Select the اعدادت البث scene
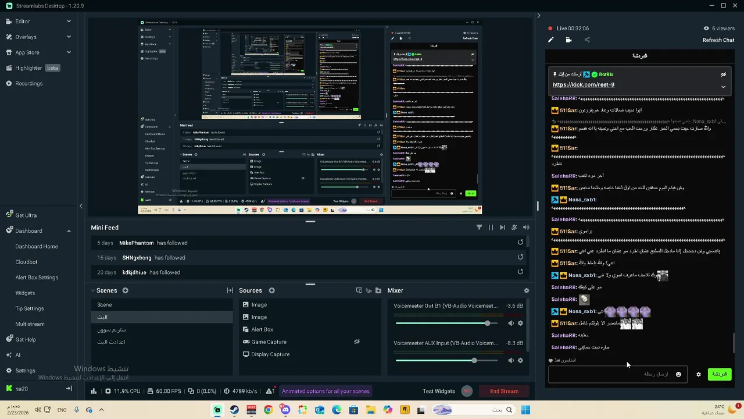Screen dimensions: 744x419 click(x=162, y=342)
